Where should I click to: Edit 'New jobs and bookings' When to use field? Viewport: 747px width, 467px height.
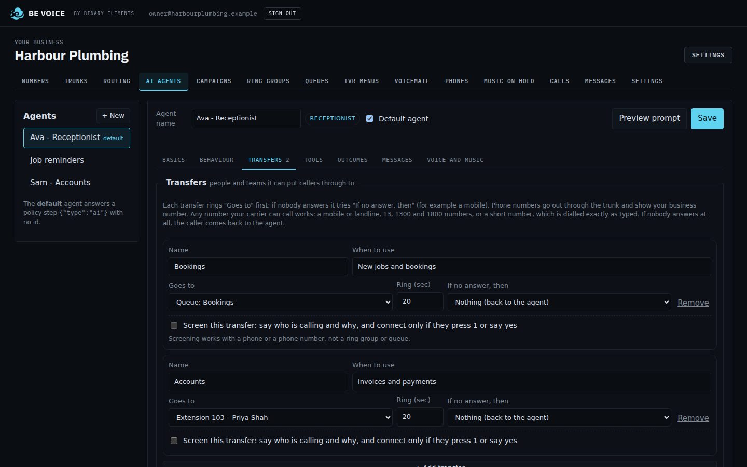point(532,267)
